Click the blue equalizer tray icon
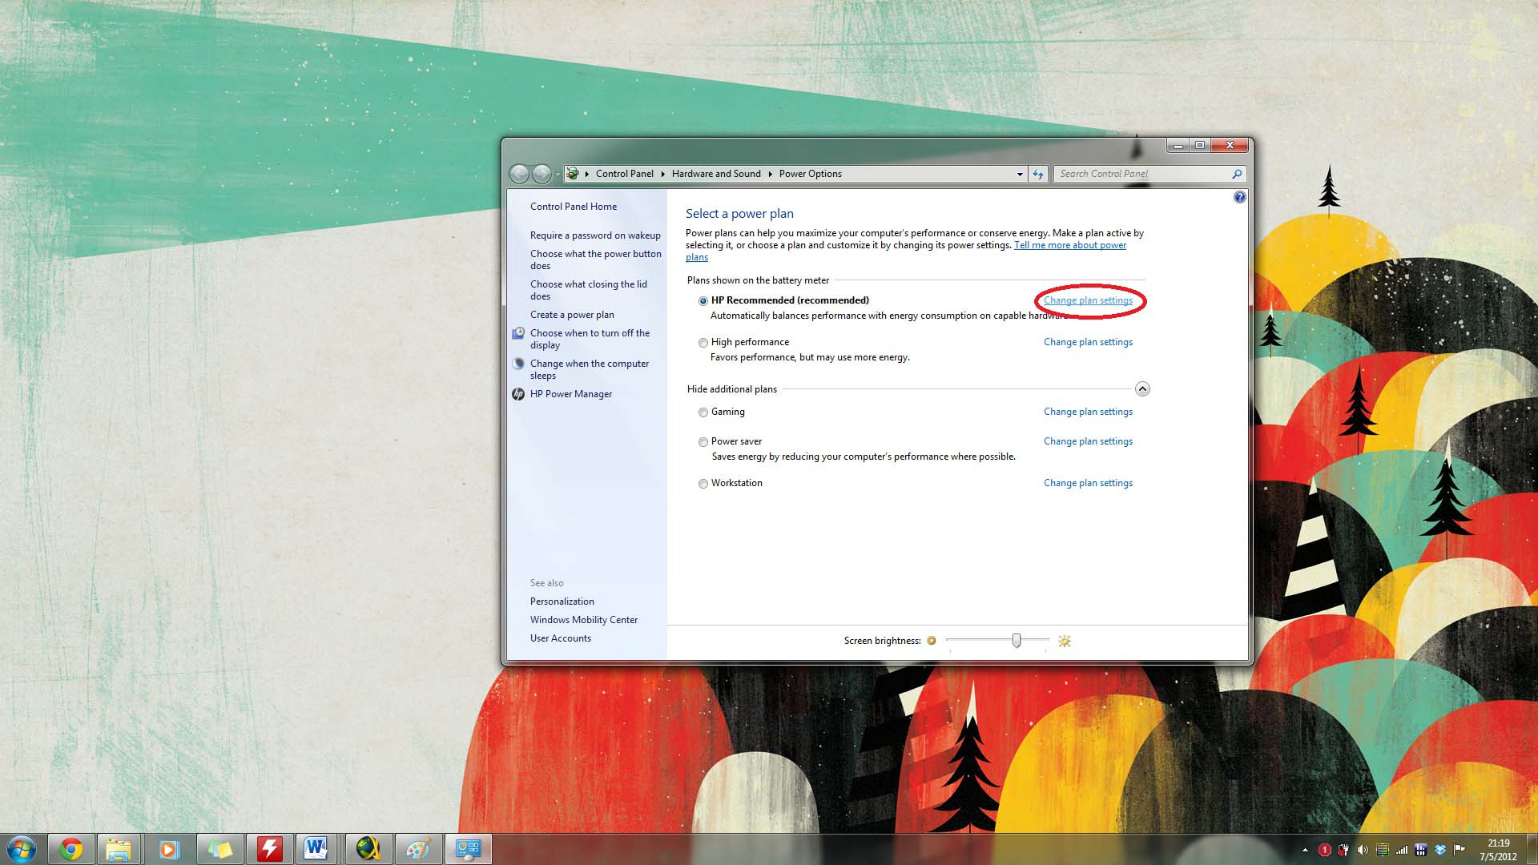 (x=1420, y=850)
